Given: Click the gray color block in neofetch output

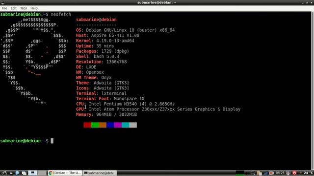Looking at the screenshot, I should pos(133,125).
